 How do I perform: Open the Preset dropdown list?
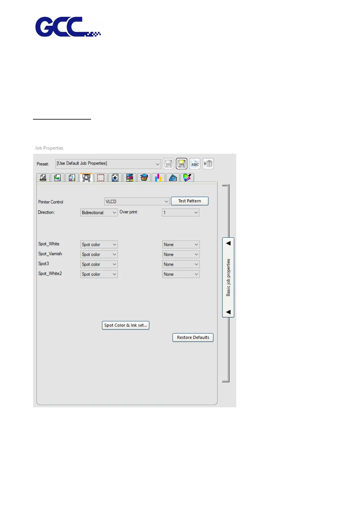point(108,164)
